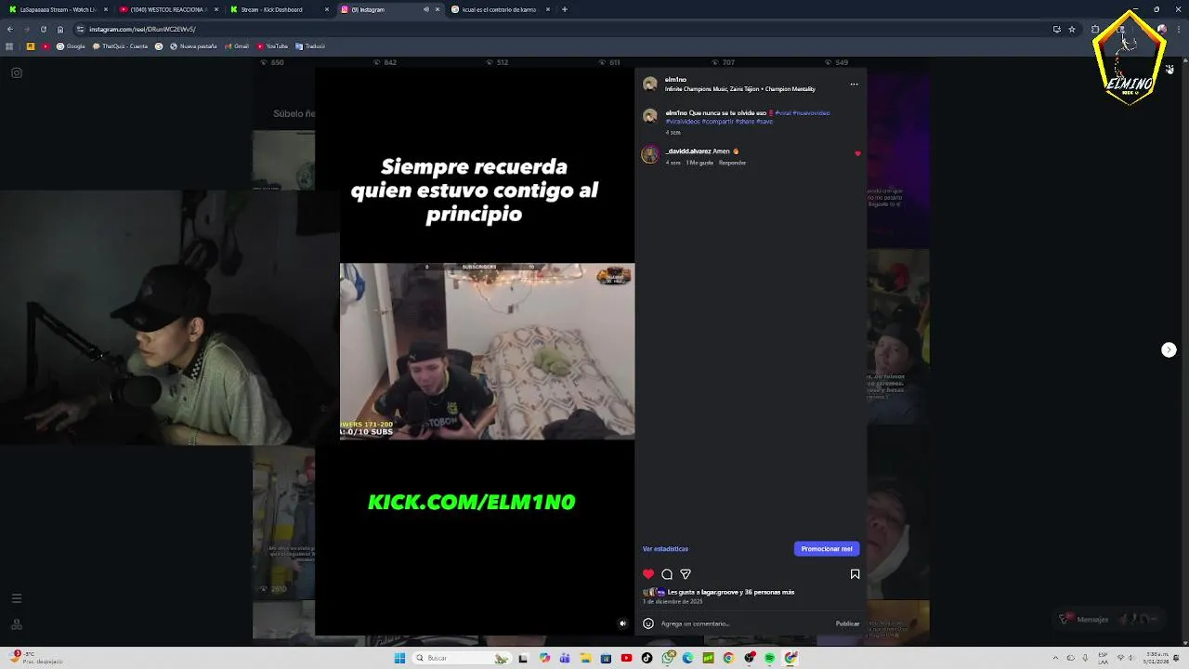Screen dimensions: 1189x669
Task: Open 'Les gusta a lagar.groove' likes list
Action: coord(730,592)
